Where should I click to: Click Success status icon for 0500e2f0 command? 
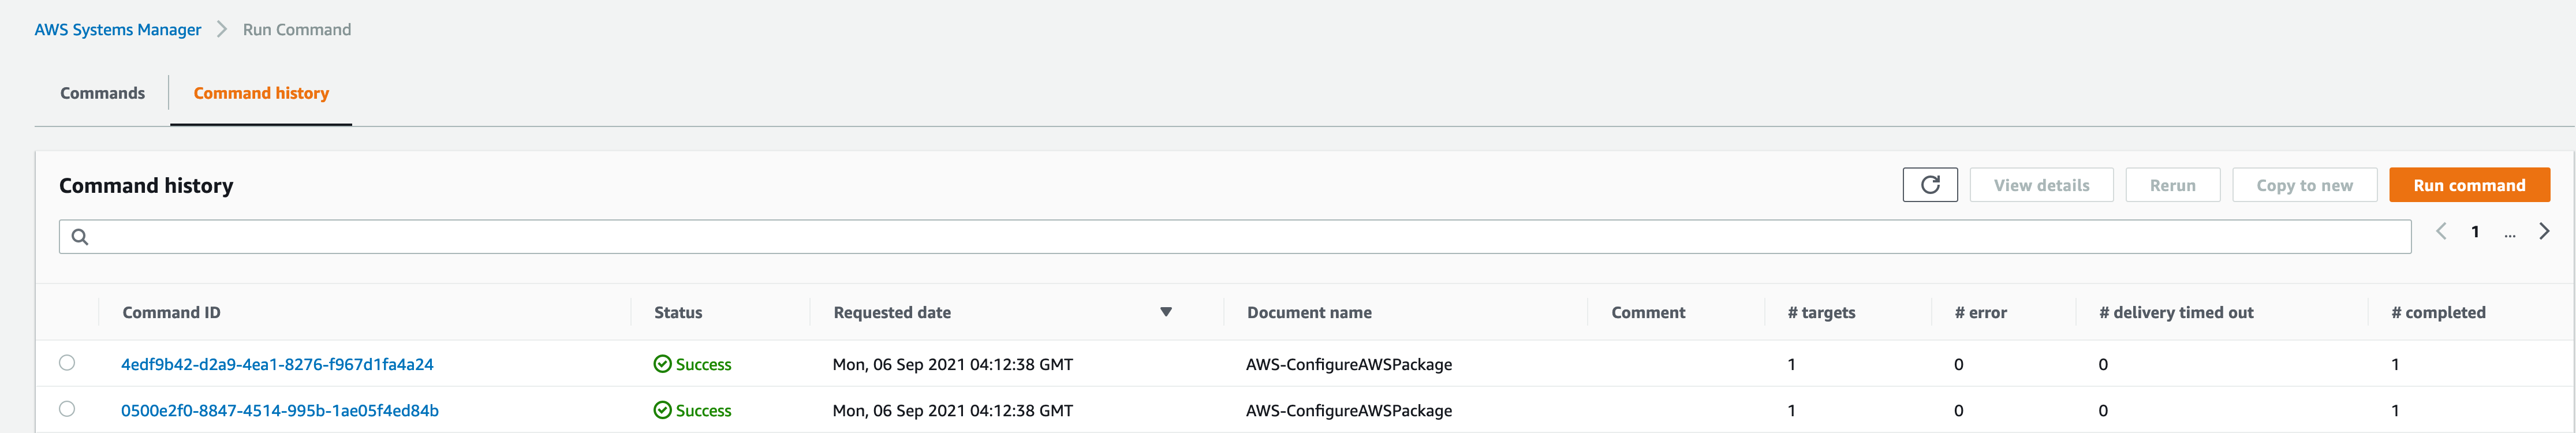(662, 410)
